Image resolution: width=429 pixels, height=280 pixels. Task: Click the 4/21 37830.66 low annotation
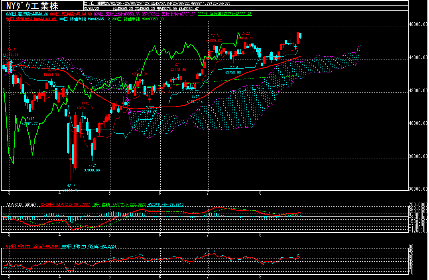pyautogui.click(x=92, y=168)
